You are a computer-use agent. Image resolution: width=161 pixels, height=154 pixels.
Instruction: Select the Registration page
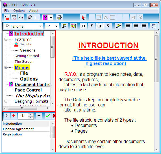pyautogui.click(x=26, y=134)
